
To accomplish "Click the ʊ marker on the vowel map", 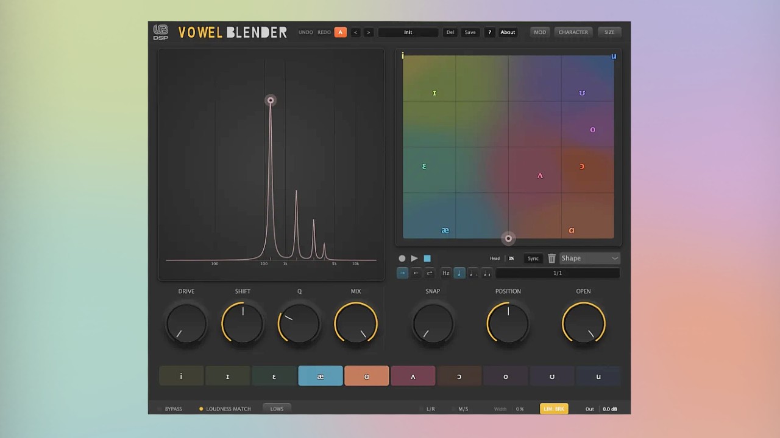I will point(582,93).
